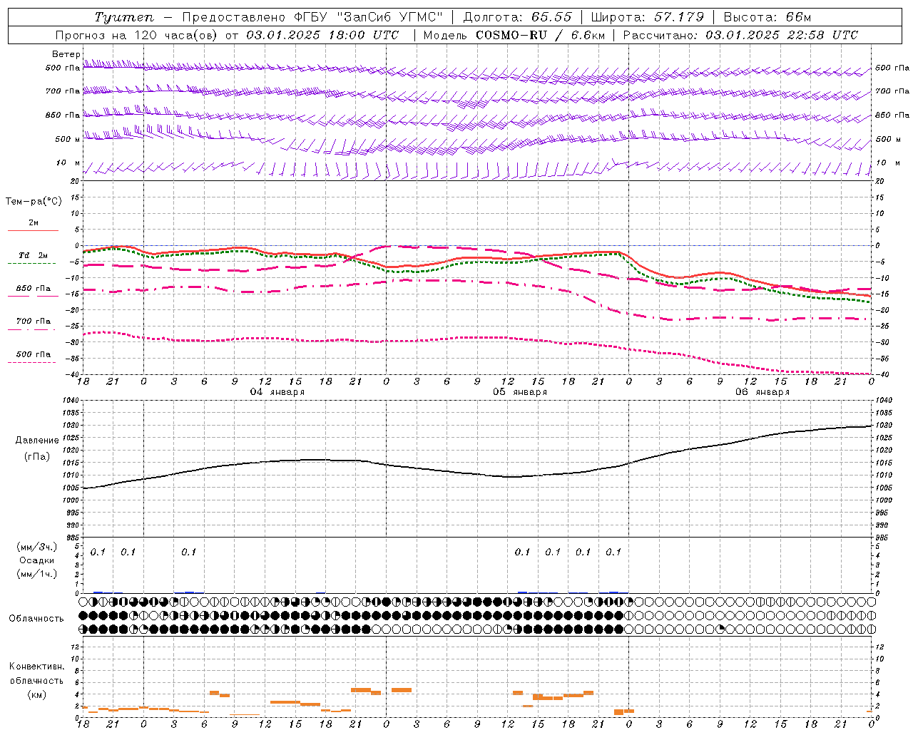The width and height of the screenshot is (913, 730).
Task: Select the Облачность row label
Action: coord(36,619)
